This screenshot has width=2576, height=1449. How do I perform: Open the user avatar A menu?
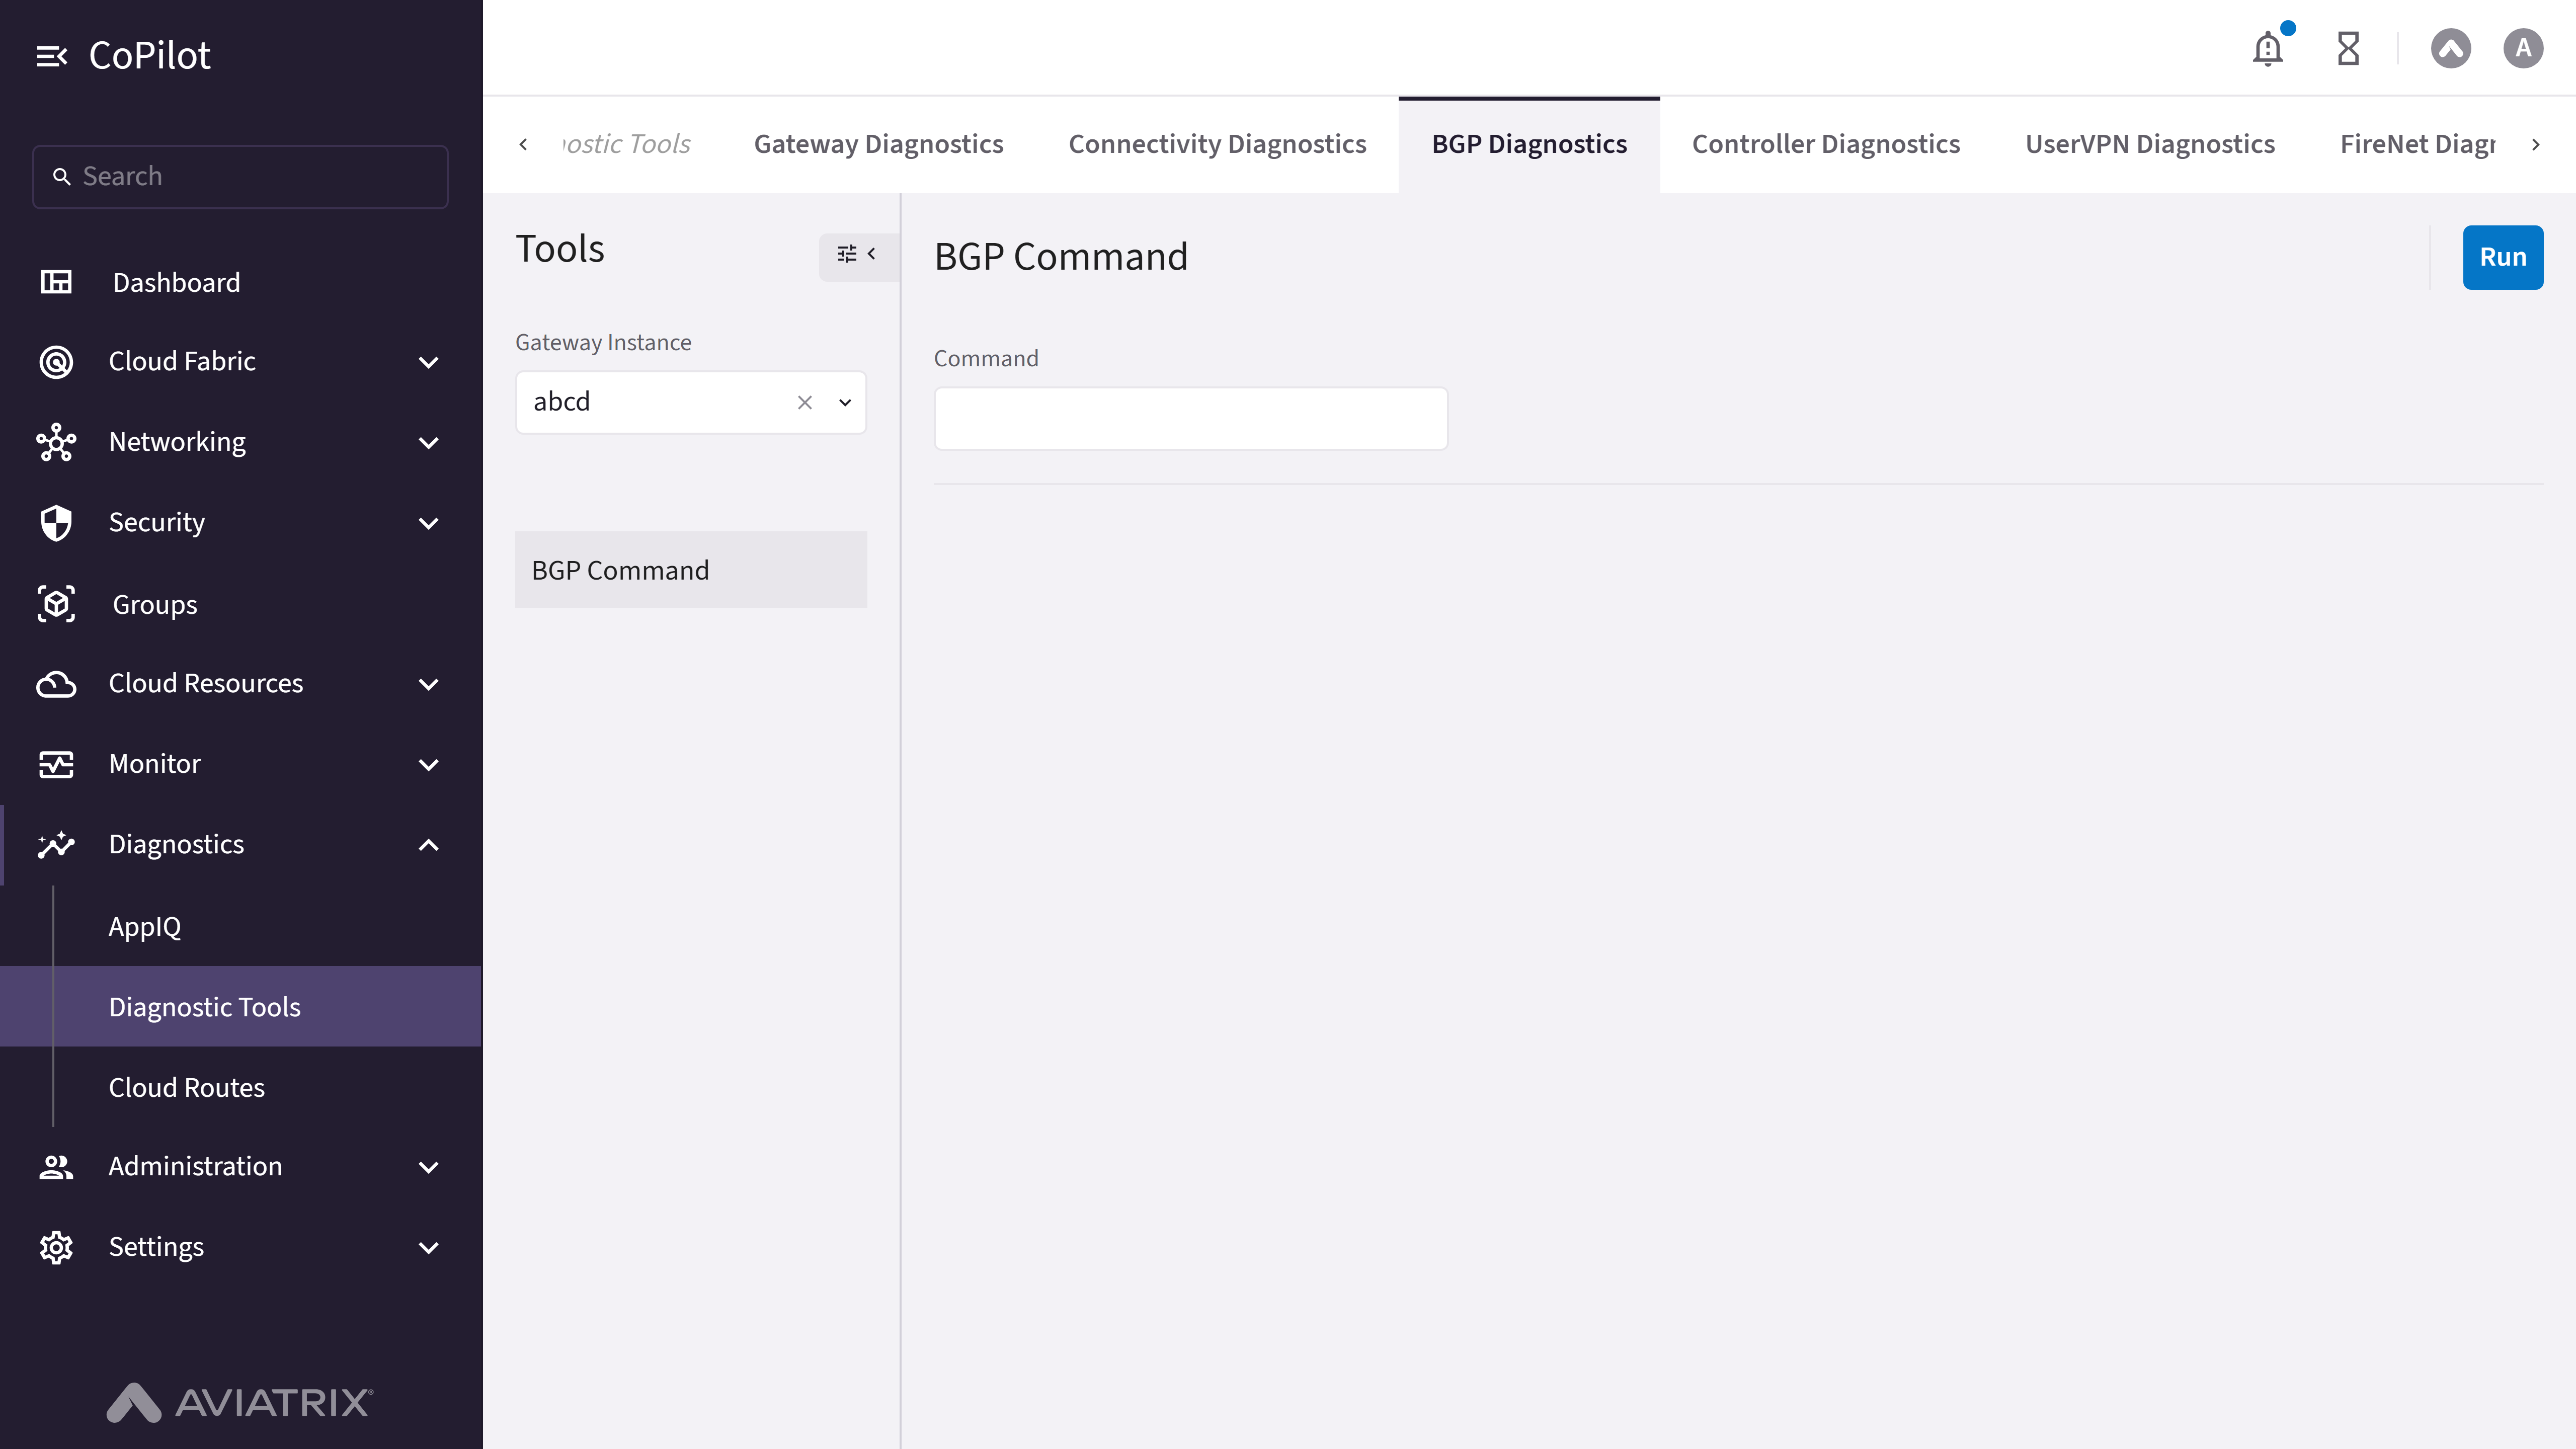(x=2523, y=48)
